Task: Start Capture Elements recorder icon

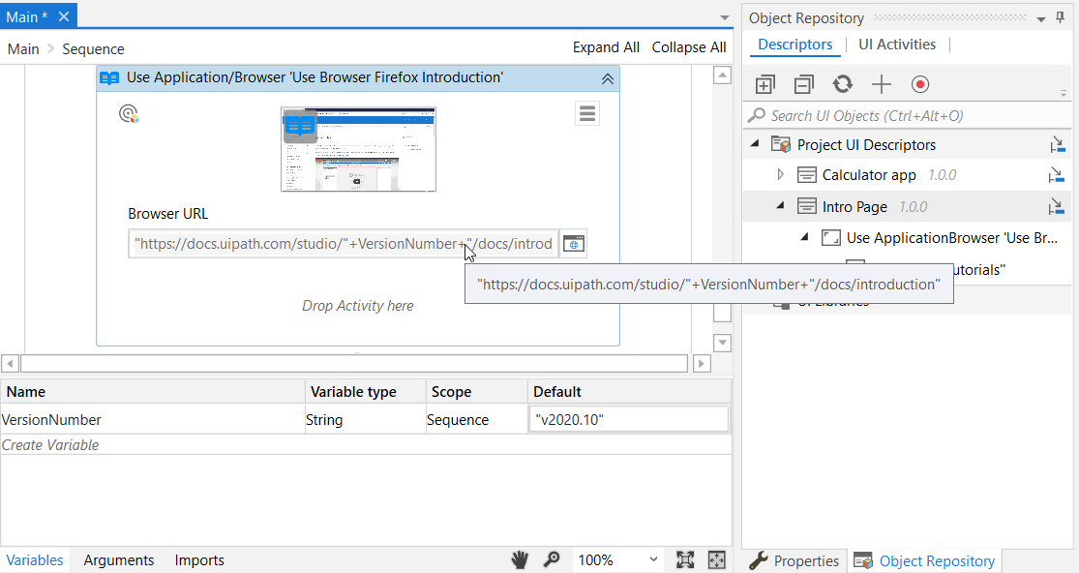Action: click(920, 84)
